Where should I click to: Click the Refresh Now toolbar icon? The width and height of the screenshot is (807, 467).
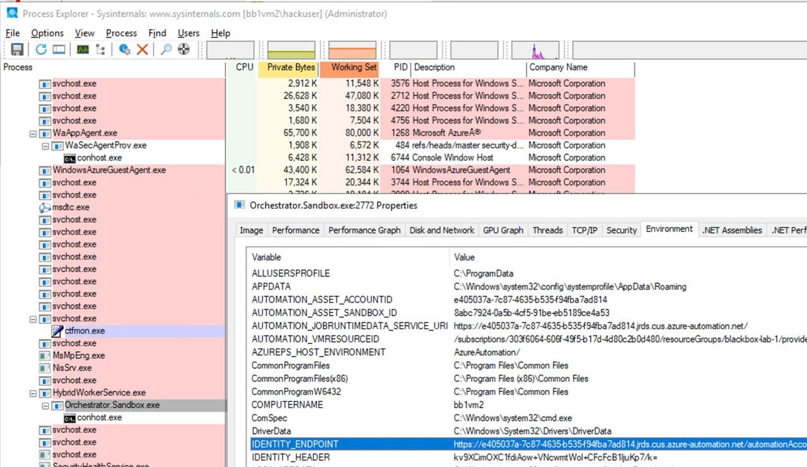pyautogui.click(x=41, y=50)
